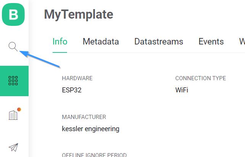Click the HARDWARE field label
Image resolution: width=245 pixels, height=157 pixels.
pyautogui.click(x=77, y=78)
